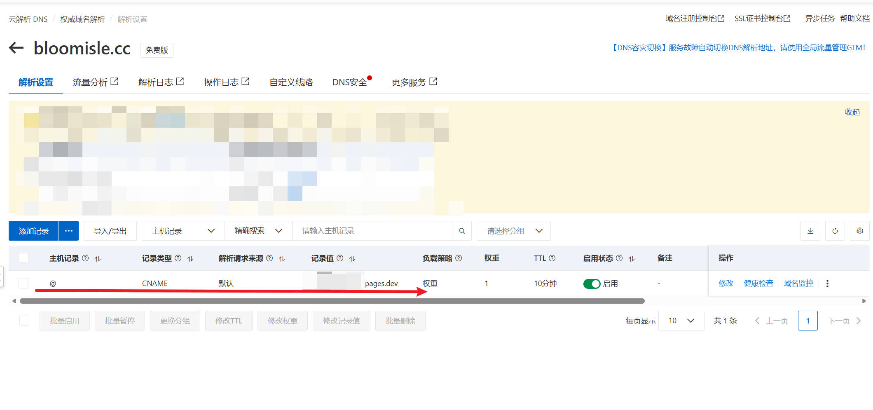873x410 pixels.
Task: Click the DNS容灾切换 GTM banner link
Action: click(737, 48)
